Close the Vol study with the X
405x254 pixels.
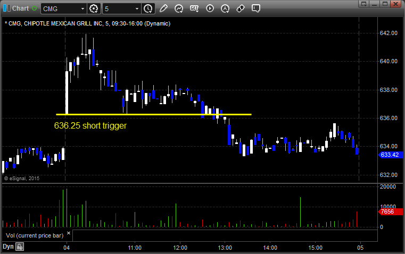tap(69, 233)
